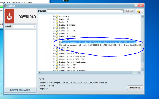Select highlighted rolex_images_7.11.23 tgz file
The image size is (159, 99).
pos(99,42)
